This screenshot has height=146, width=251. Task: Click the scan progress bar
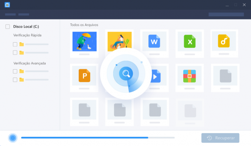pyautogui.click(x=98, y=138)
